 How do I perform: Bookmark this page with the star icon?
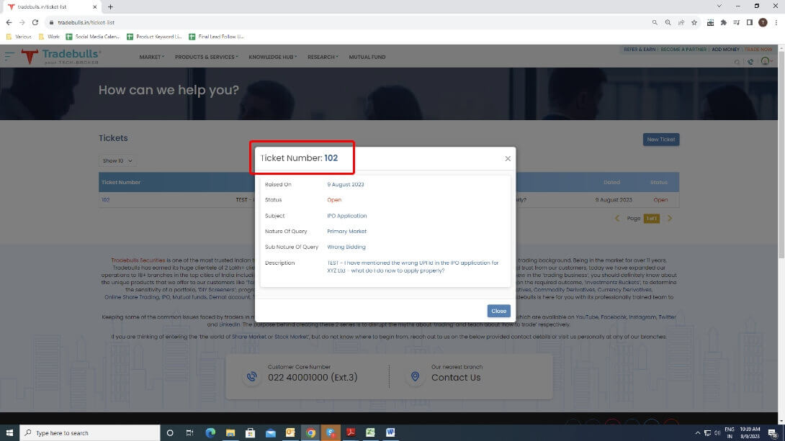tap(694, 22)
